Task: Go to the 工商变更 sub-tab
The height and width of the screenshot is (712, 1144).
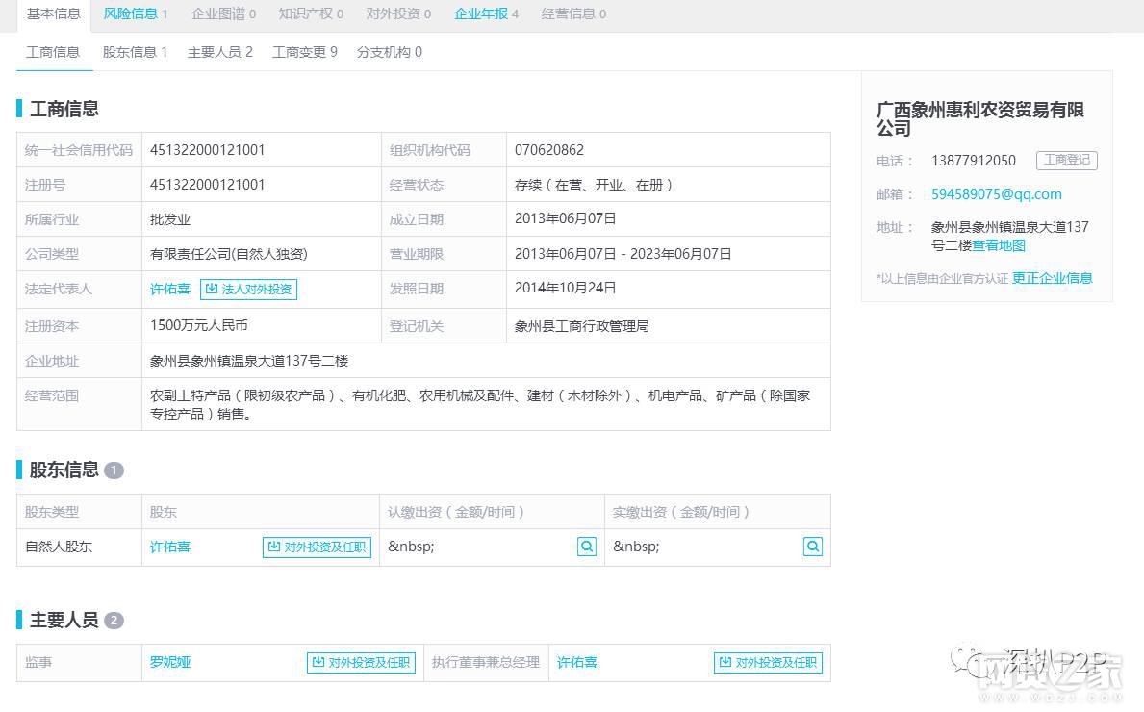Action: (x=304, y=52)
